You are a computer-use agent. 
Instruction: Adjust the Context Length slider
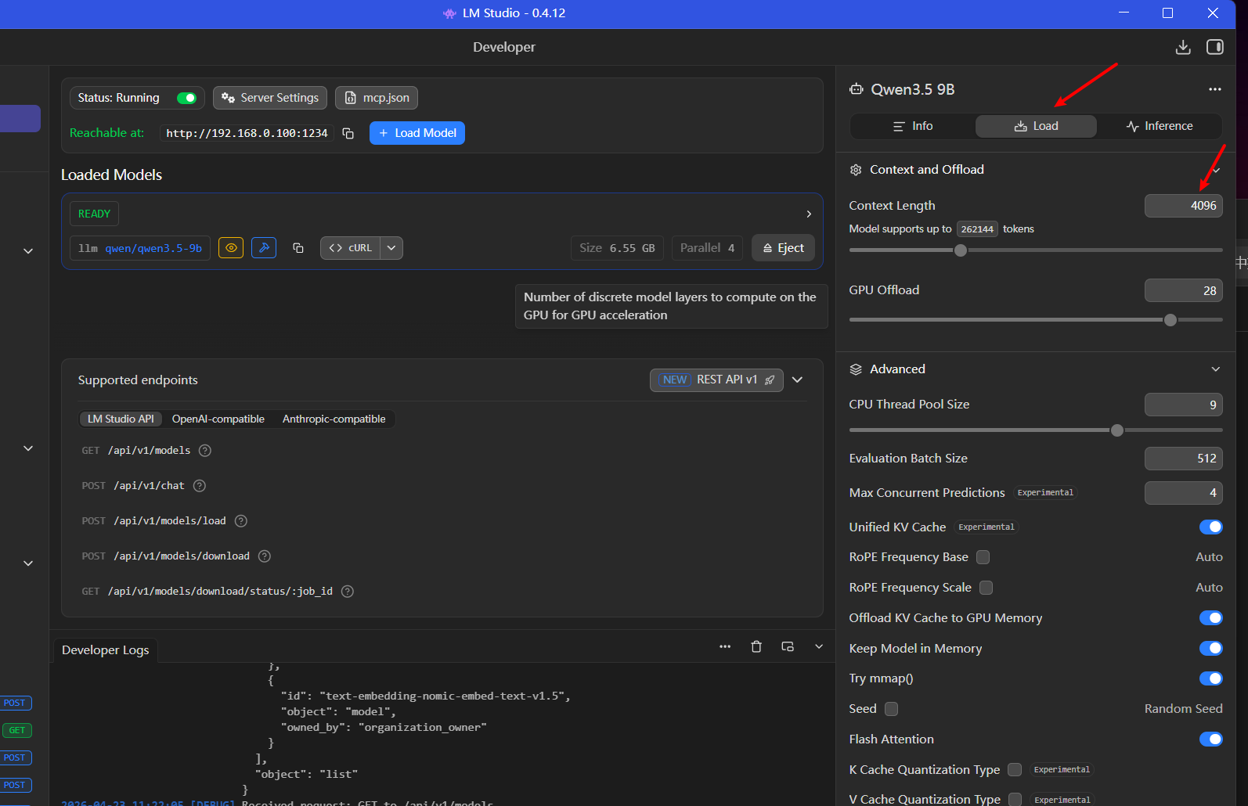(961, 250)
